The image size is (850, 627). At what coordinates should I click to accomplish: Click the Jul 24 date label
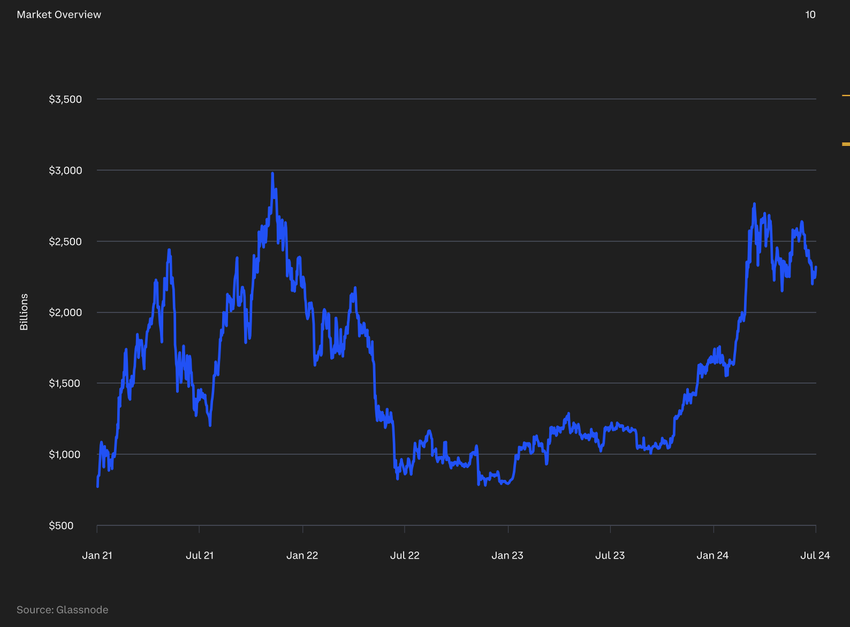[x=815, y=555]
